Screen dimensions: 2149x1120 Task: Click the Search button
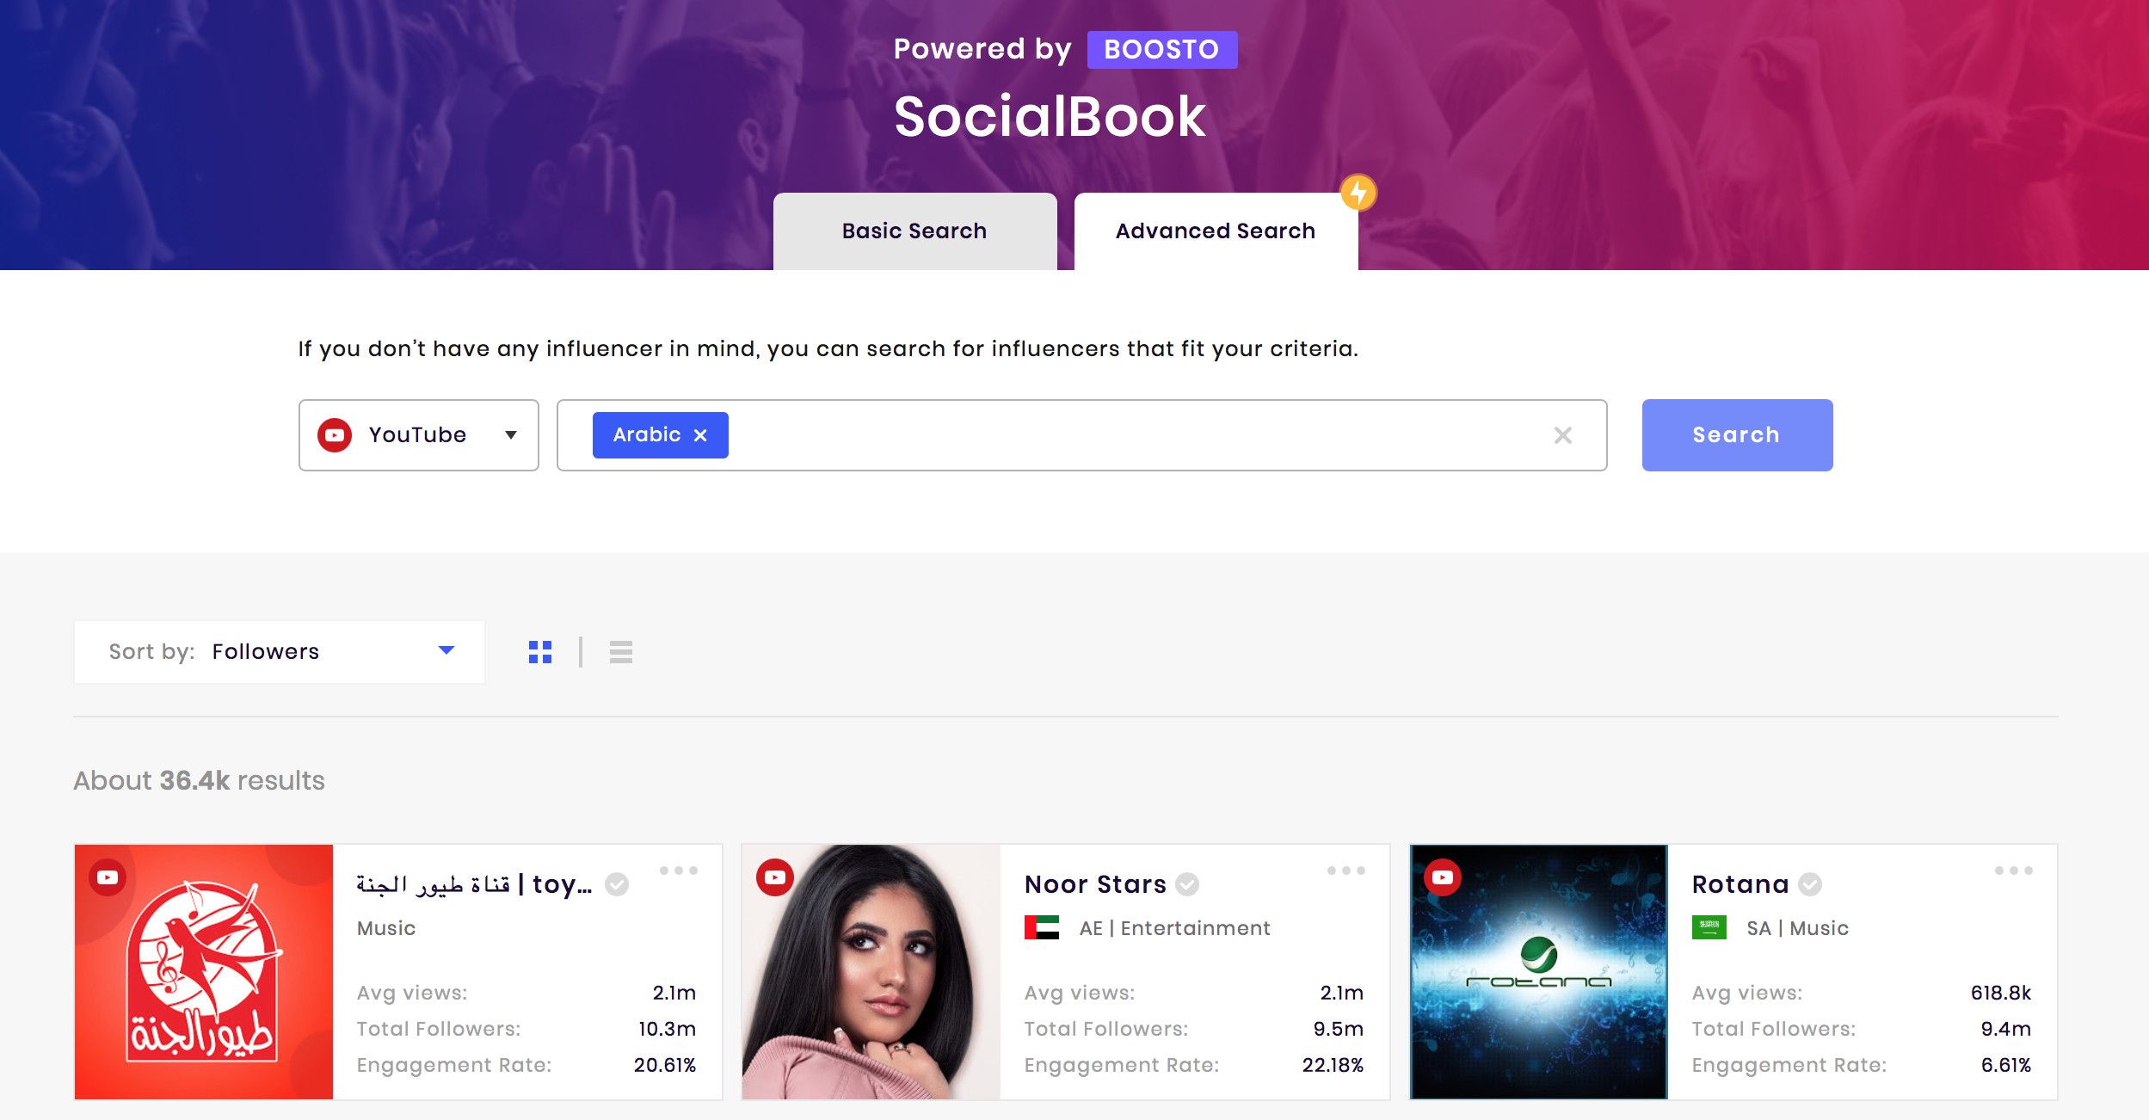pos(1737,435)
